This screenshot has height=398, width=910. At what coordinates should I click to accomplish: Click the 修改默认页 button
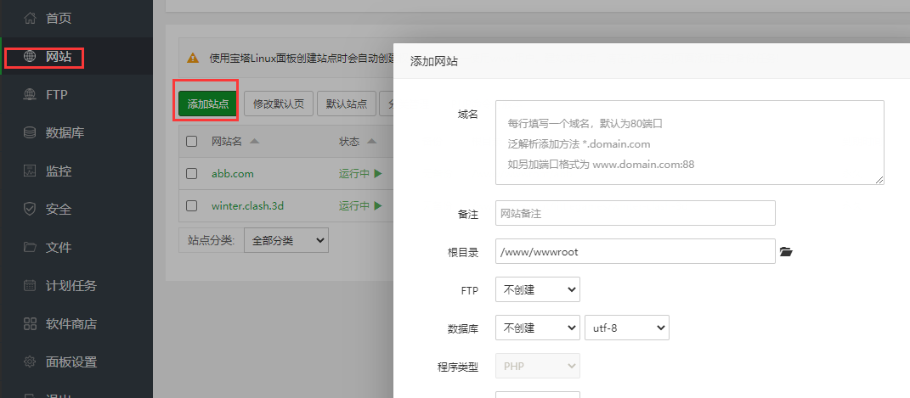coord(279,104)
